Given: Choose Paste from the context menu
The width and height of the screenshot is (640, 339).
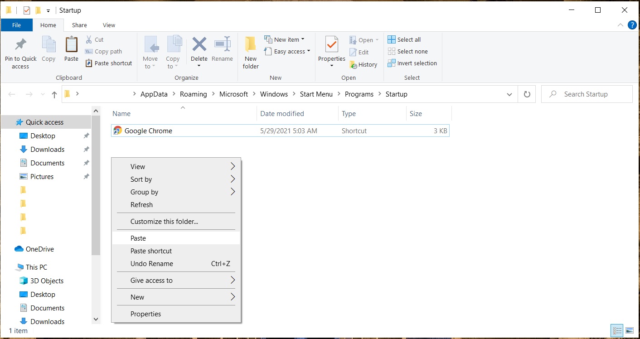Looking at the screenshot, I should tap(176, 238).
